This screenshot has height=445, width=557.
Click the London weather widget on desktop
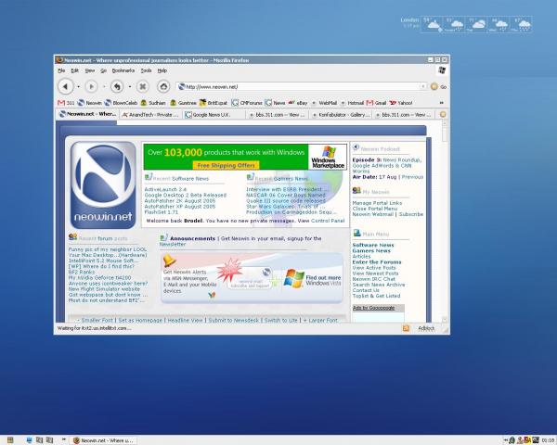tap(466, 24)
